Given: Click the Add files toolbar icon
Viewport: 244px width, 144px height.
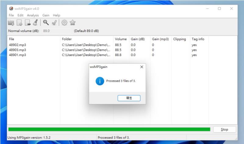Looking at the screenshot, I should [20, 23].
